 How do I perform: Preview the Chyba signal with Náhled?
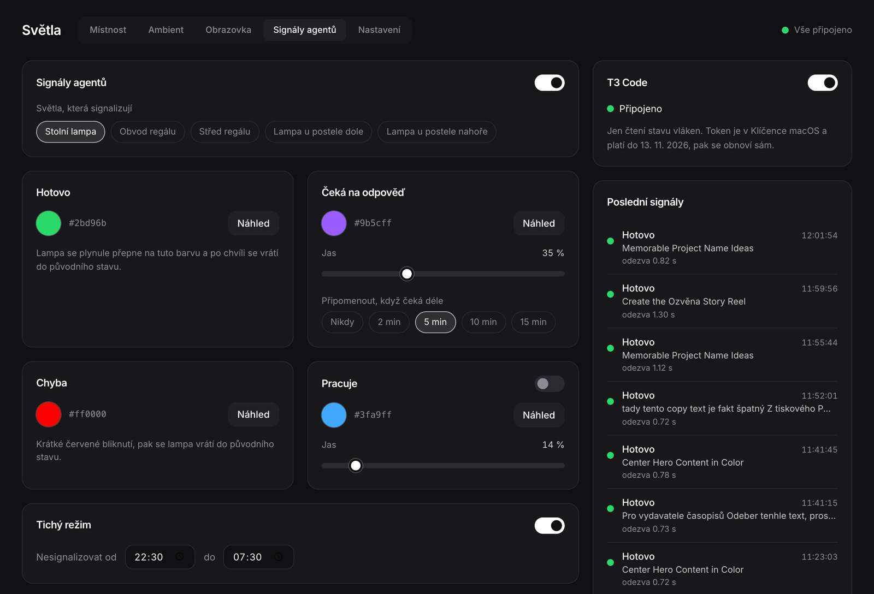pyautogui.click(x=253, y=414)
